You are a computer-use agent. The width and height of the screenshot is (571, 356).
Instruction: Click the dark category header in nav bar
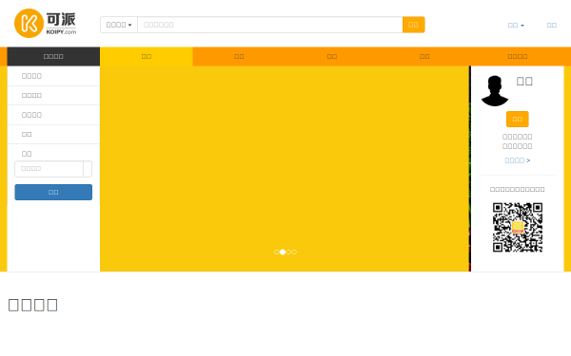pos(53,56)
